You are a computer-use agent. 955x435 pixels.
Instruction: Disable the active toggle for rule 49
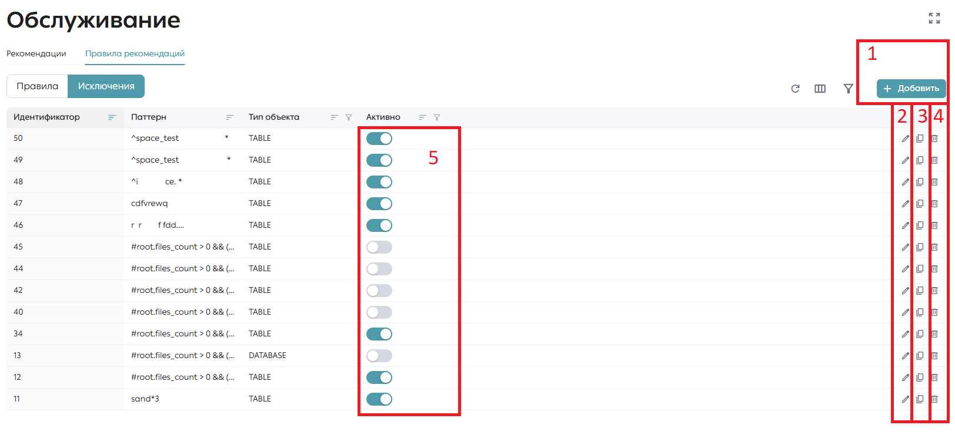[x=379, y=160]
